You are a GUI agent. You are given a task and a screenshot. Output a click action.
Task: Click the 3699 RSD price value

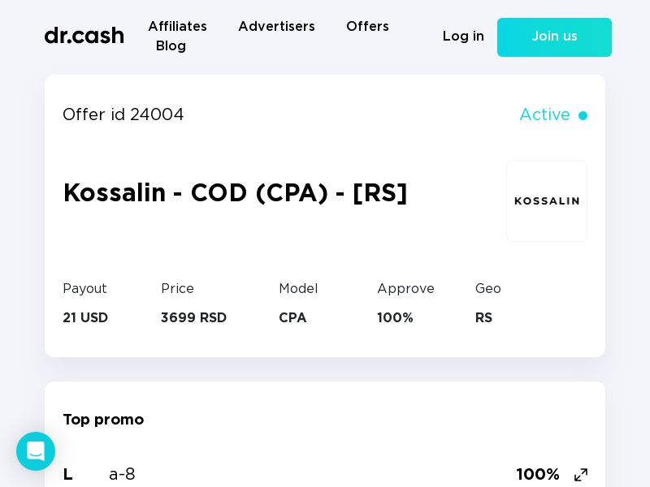193,317
